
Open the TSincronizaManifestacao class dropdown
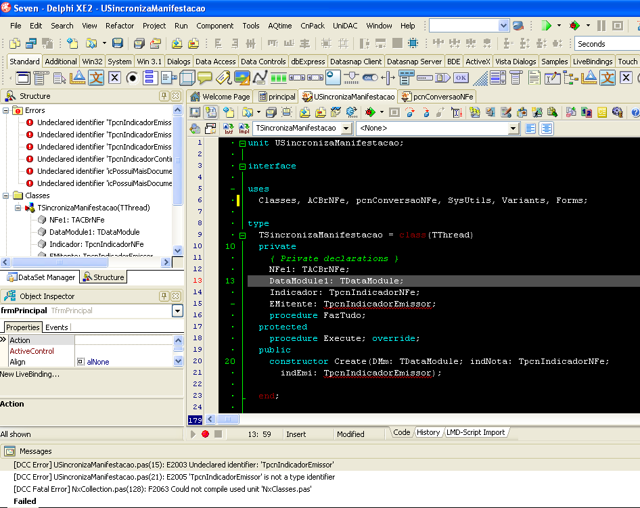[x=346, y=129]
